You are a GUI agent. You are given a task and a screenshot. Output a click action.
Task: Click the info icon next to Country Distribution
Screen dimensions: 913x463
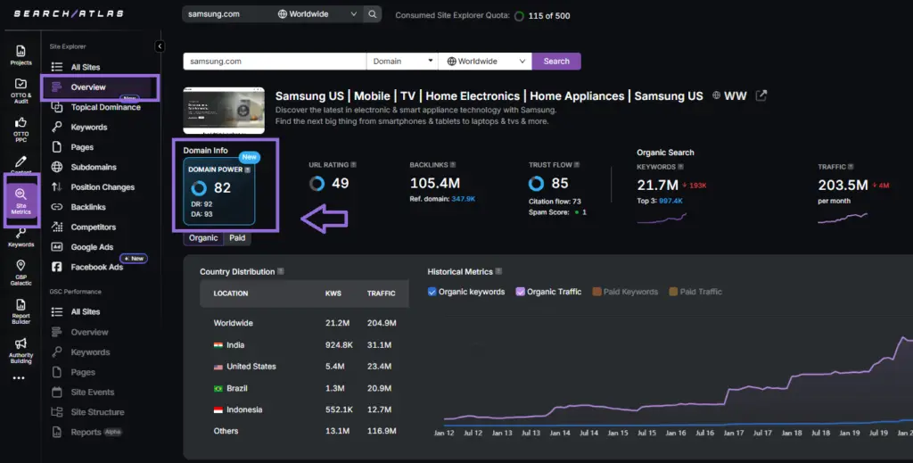click(x=281, y=271)
